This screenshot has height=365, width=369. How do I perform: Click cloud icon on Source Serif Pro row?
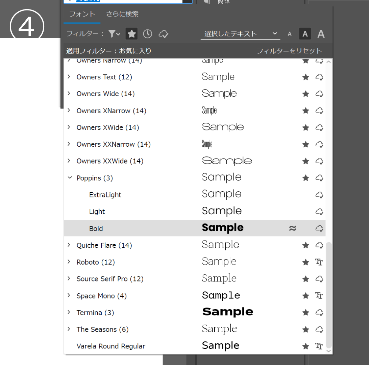click(x=319, y=279)
